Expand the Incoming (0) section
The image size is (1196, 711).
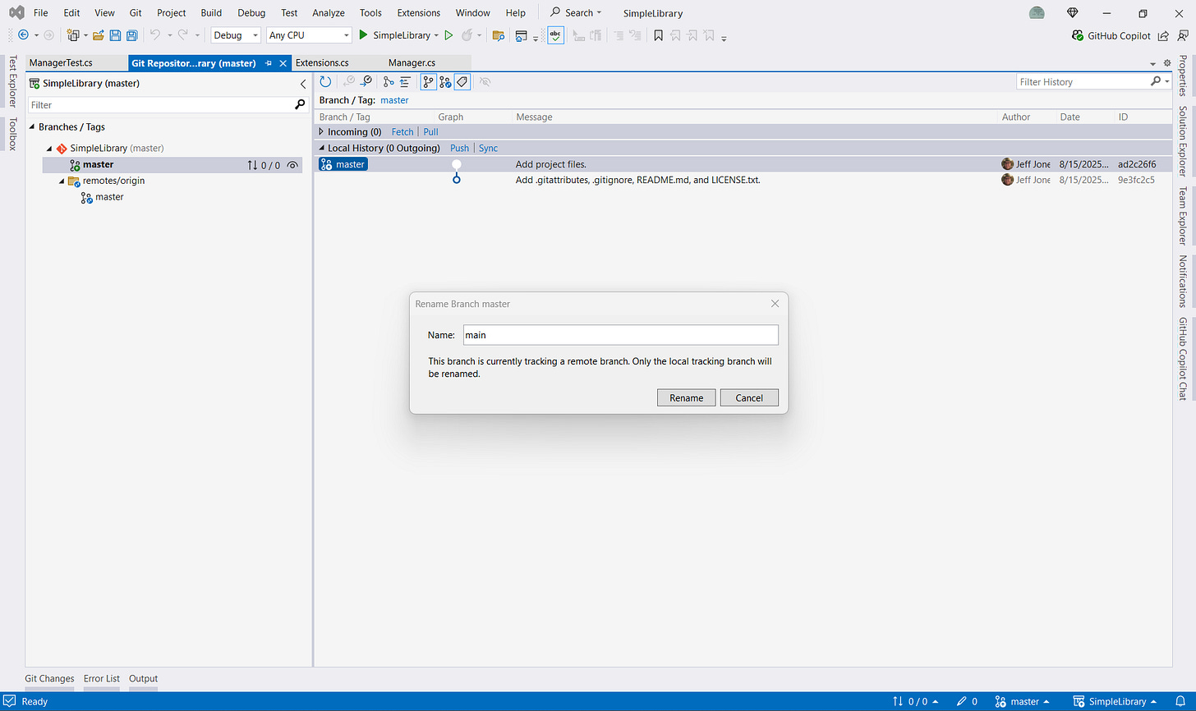pos(321,131)
